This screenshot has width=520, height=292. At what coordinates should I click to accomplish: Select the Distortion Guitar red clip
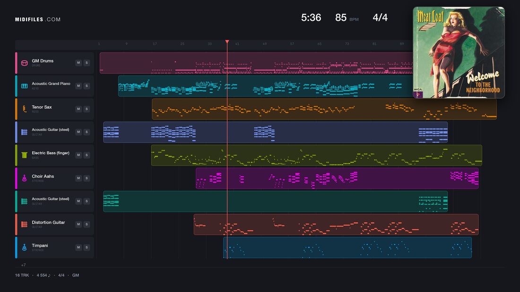tap(336, 224)
